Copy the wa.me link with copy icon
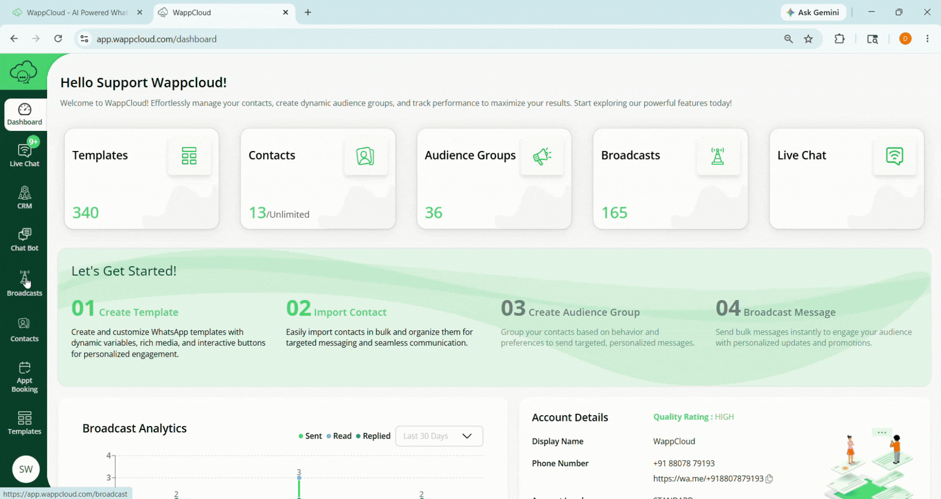Image resolution: width=941 pixels, height=499 pixels. [769, 478]
